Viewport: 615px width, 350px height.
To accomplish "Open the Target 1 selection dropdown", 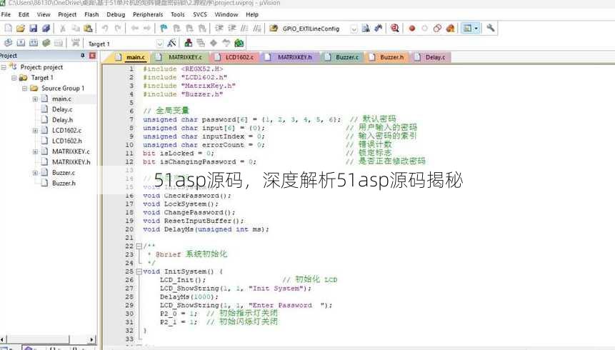I will pyautogui.click(x=159, y=44).
